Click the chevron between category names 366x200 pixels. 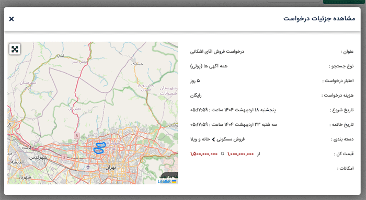coord(213,139)
